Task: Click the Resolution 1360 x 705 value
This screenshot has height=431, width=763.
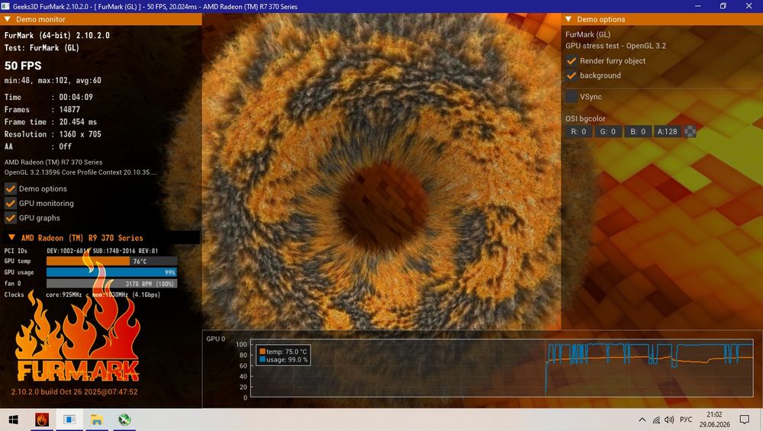Action: [x=80, y=133]
